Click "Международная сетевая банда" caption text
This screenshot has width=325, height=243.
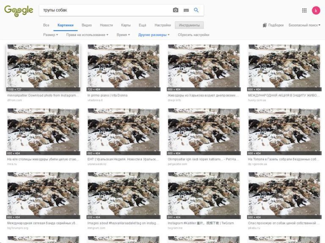click(x=43, y=223)
